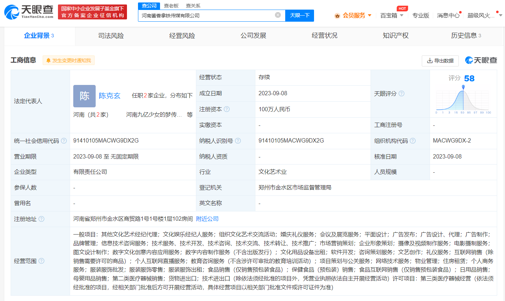Click the 导出数据 export button
The width and height of the screenshot is (505, 301).
(440, 61)
